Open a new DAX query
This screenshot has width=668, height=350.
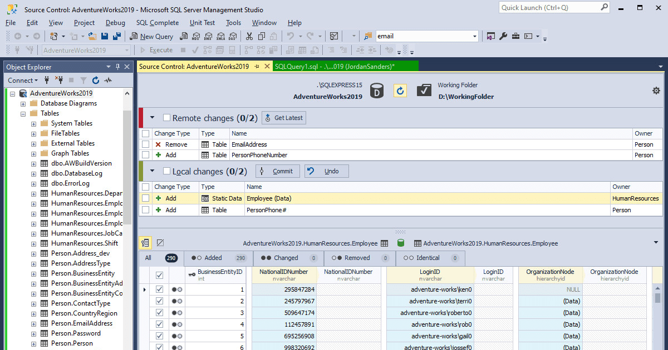click(232, 36)
